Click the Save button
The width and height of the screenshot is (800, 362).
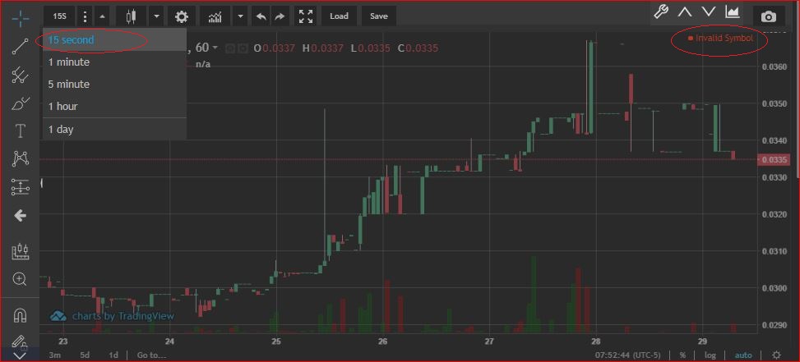point(378,16)
